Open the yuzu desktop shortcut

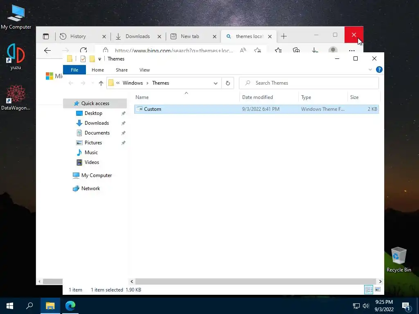[16, 56]
